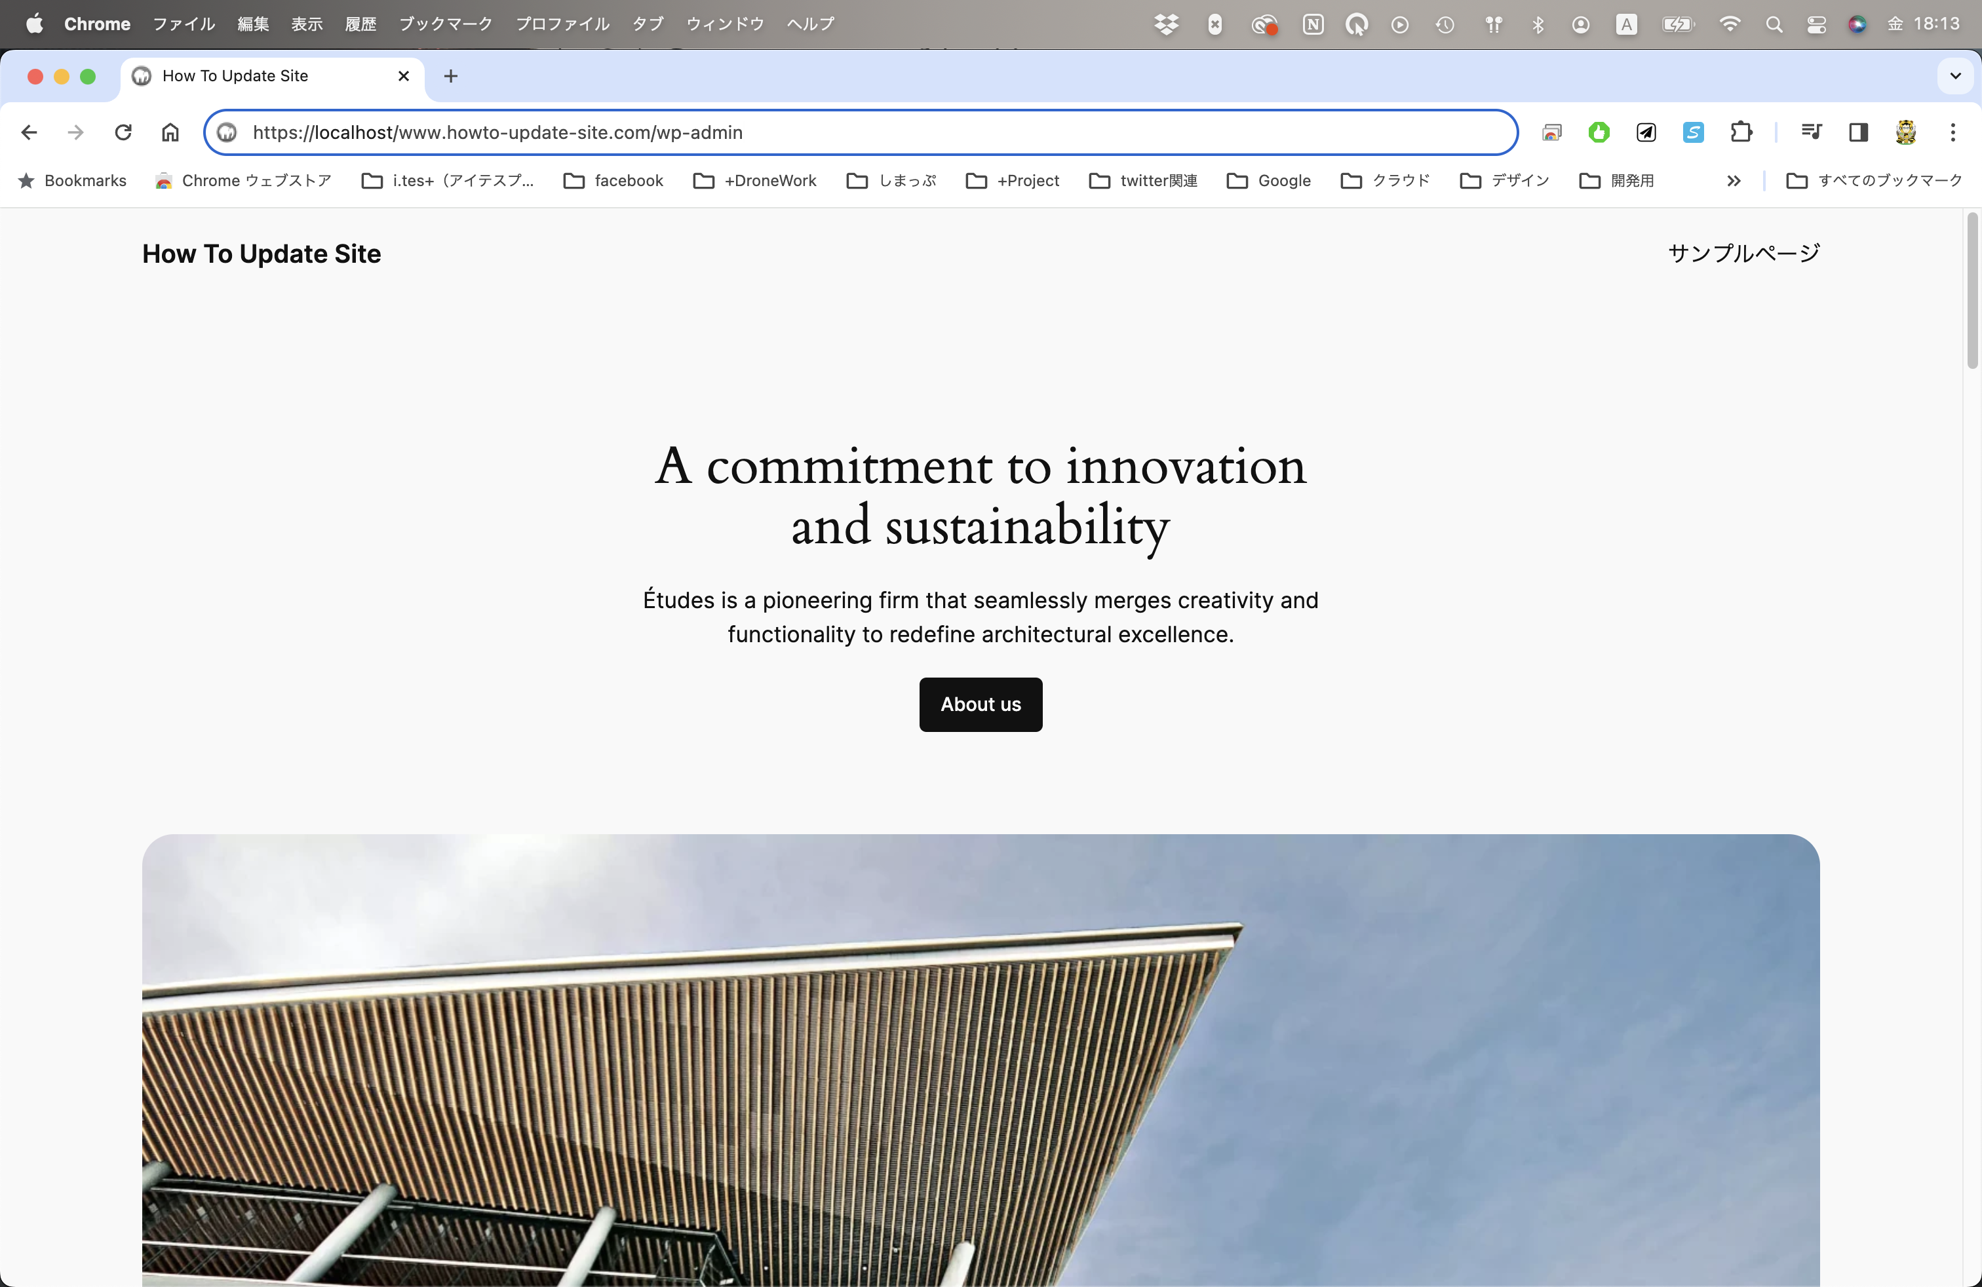Click the page vertical scrollbar thumb
This screenshot has height=1287, width=1982.
1972,290
